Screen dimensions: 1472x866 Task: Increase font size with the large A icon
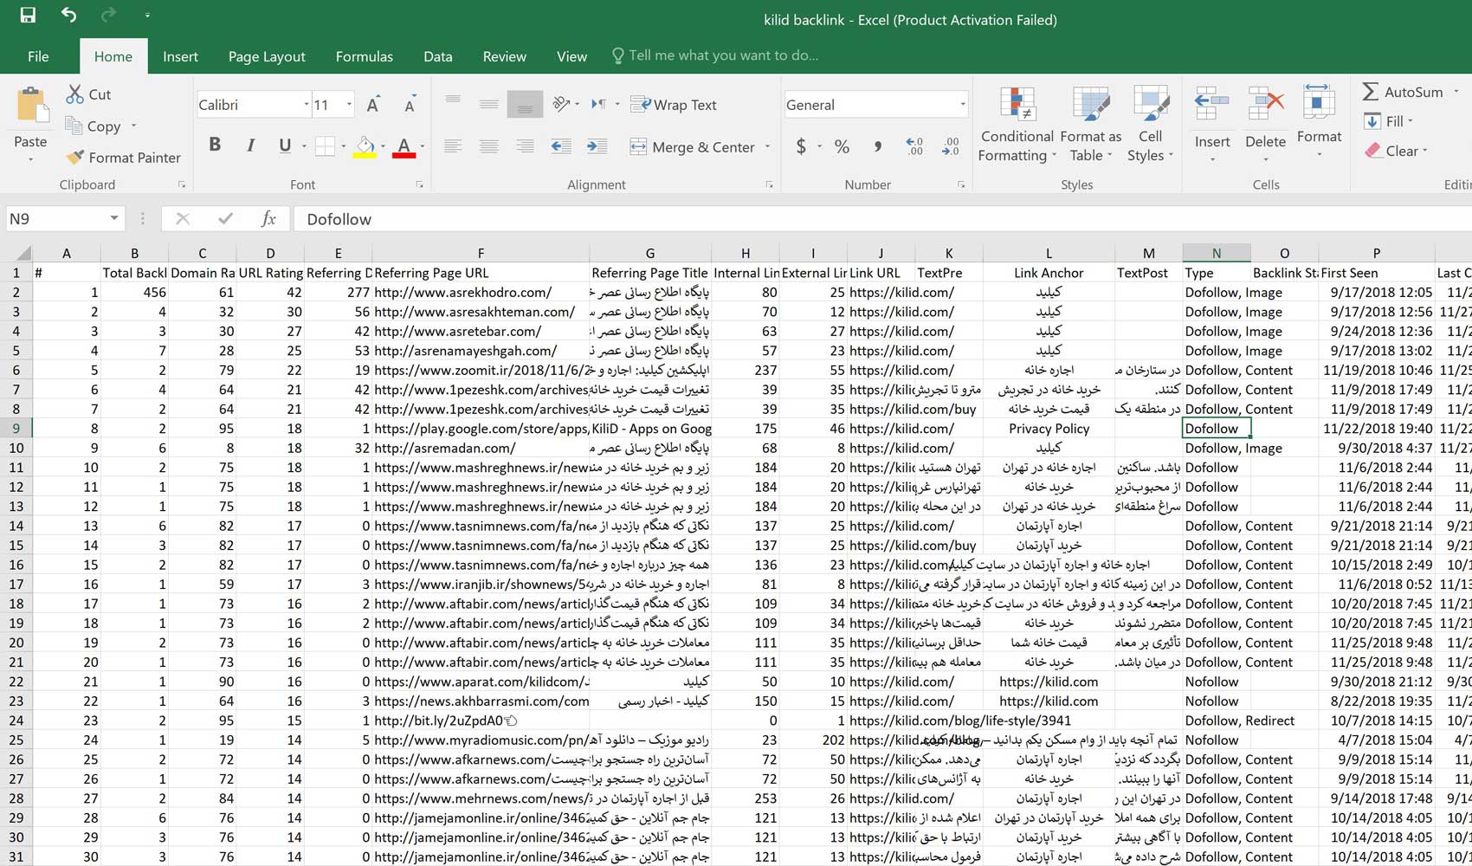[373, 105]
